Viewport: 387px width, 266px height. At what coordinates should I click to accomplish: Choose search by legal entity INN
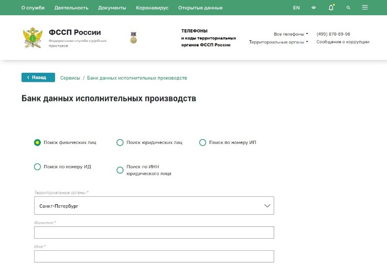(x=120, y=170)
